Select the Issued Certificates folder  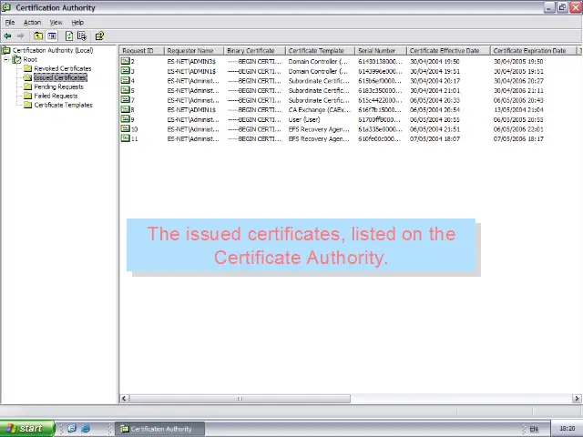(x=61, y=77)
